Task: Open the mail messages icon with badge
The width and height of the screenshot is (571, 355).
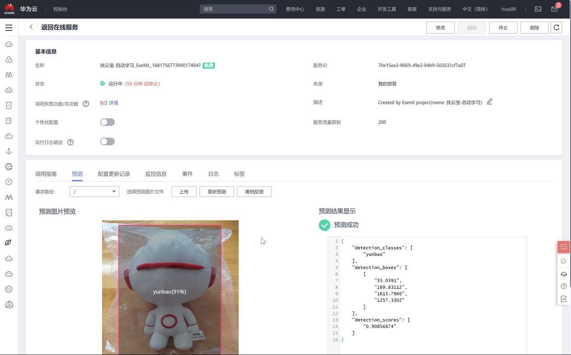Action: tap(554, 9)
